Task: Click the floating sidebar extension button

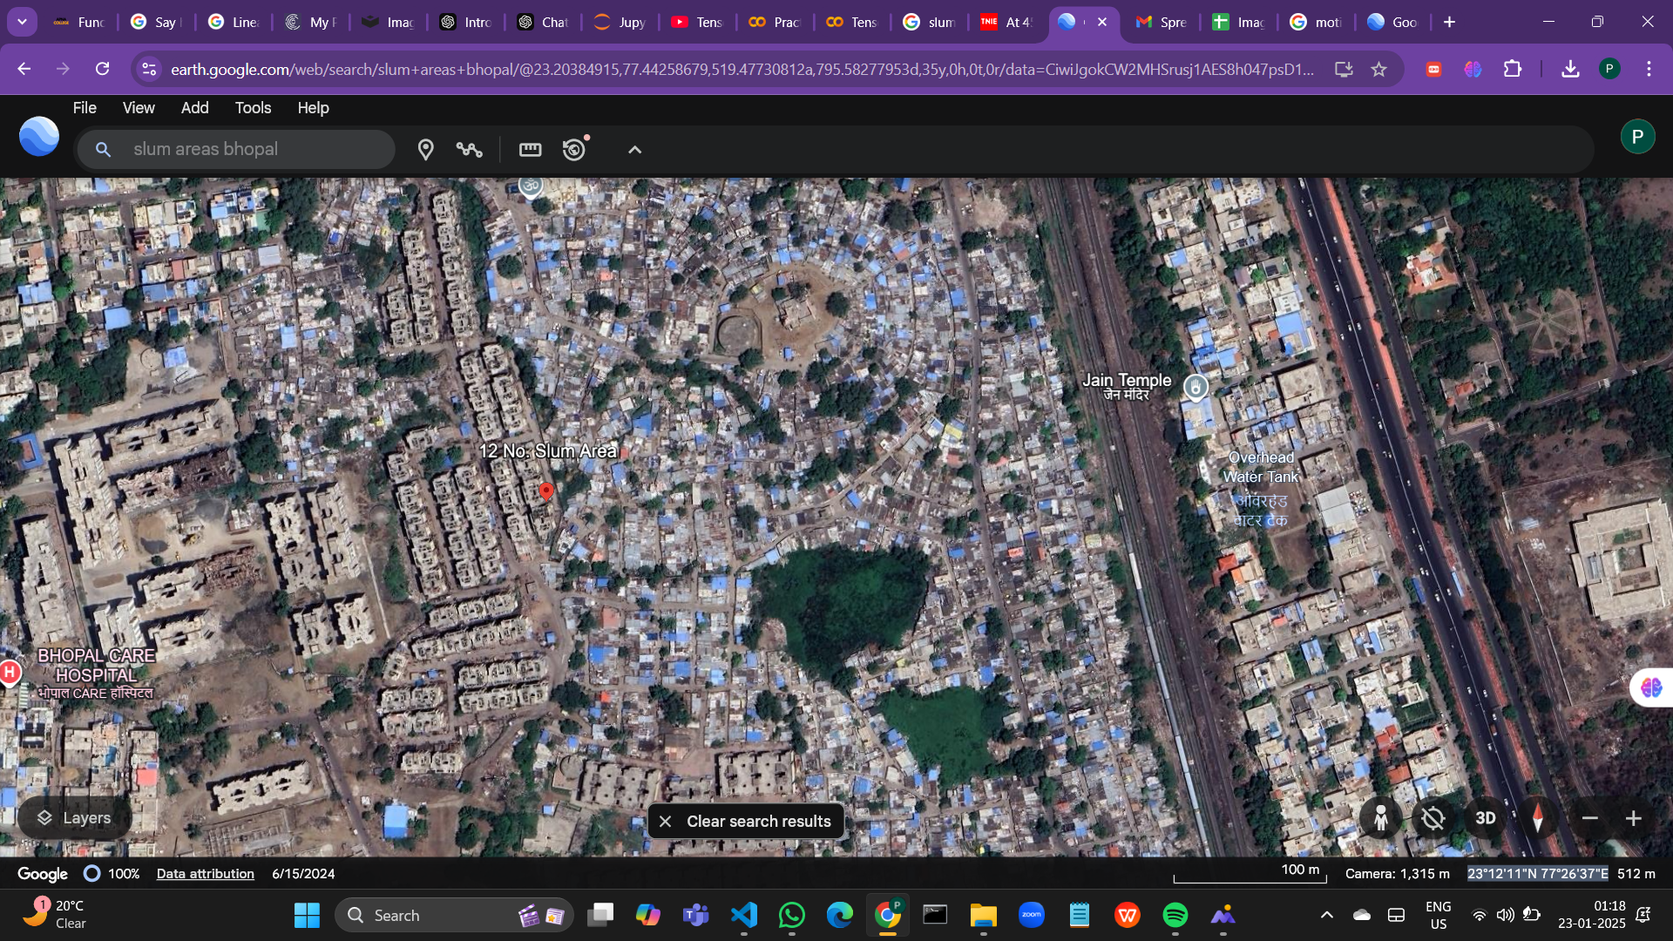Action: (x=1651, y=688)
